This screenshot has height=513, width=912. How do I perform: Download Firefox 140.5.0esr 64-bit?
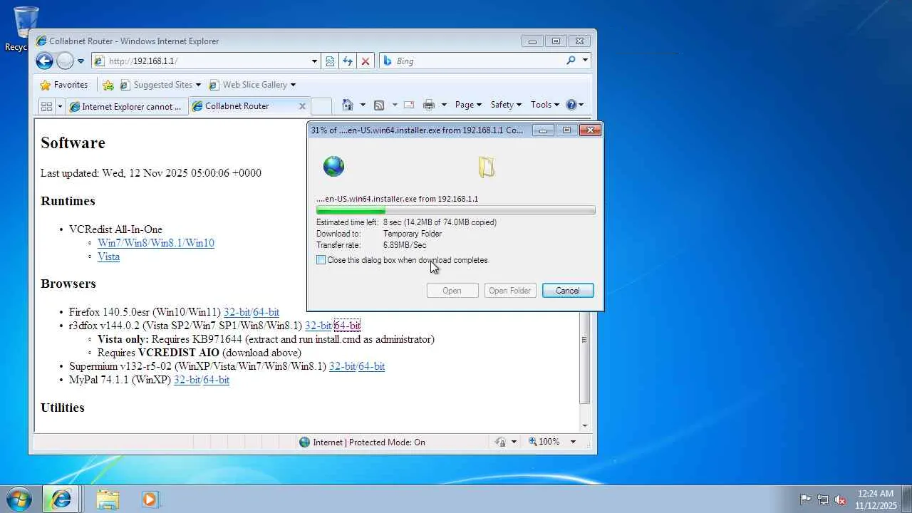pyautogui.click(x=266, y=312)
